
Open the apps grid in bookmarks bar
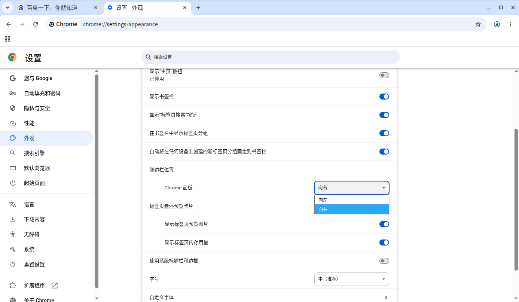[x=7, y=39]
